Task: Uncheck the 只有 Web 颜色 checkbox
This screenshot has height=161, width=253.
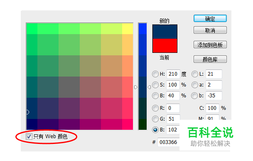Action: (29, 136)
